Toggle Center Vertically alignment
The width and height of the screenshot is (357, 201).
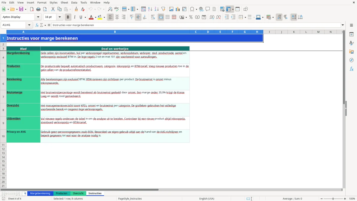[138, 17]
